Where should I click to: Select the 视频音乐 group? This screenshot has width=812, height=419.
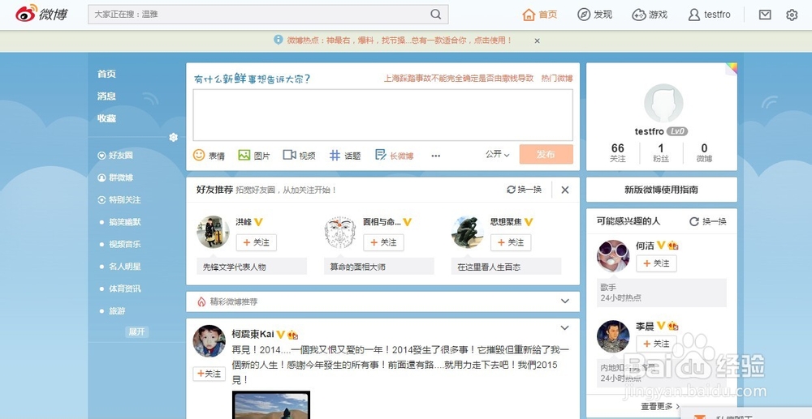point(124,244)
